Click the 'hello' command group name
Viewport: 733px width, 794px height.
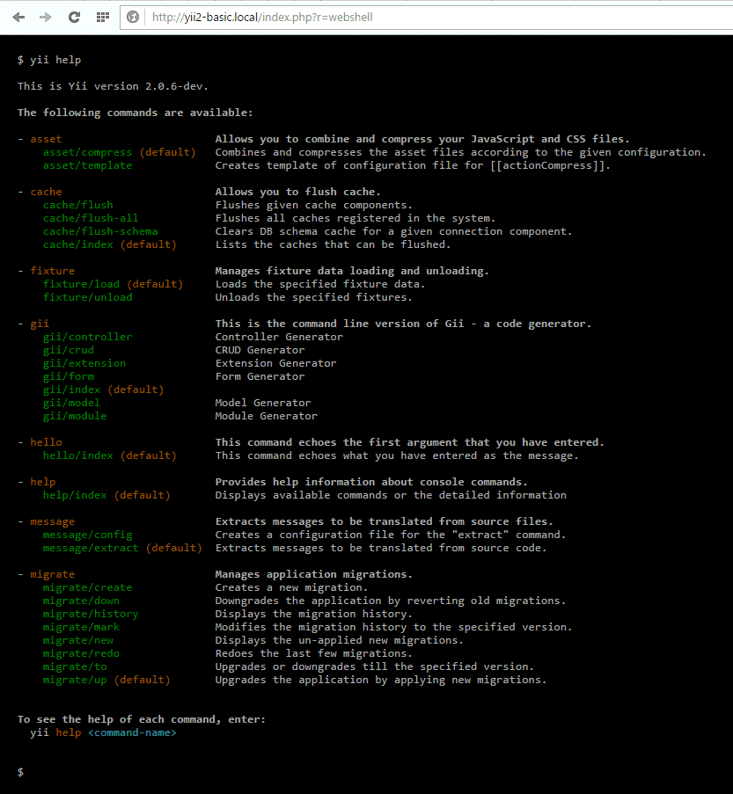click(46, 441)
